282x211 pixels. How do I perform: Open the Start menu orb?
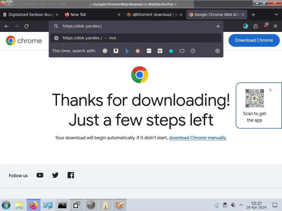[6, 205]
